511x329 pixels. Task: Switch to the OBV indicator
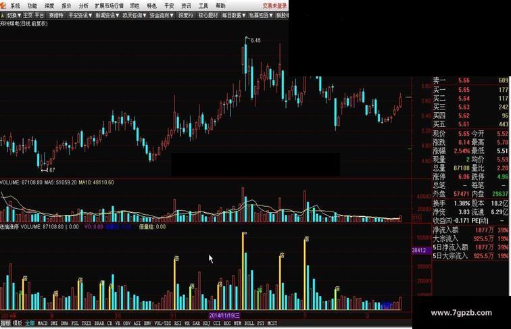point(127,323)
